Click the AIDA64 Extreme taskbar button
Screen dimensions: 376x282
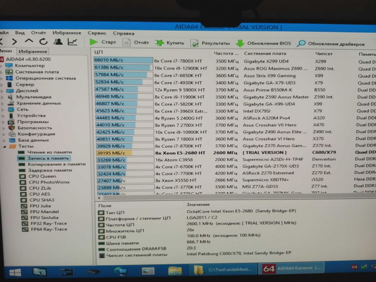coord(292,268)
